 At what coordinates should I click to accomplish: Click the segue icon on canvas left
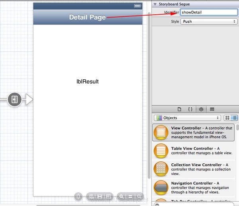click(14, 99)
